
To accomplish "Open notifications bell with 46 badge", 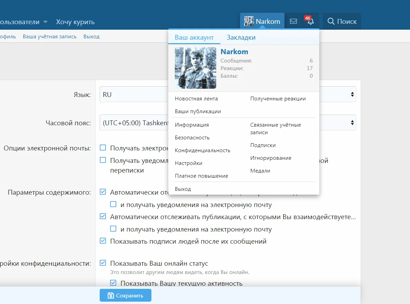I will coord(310,21).
